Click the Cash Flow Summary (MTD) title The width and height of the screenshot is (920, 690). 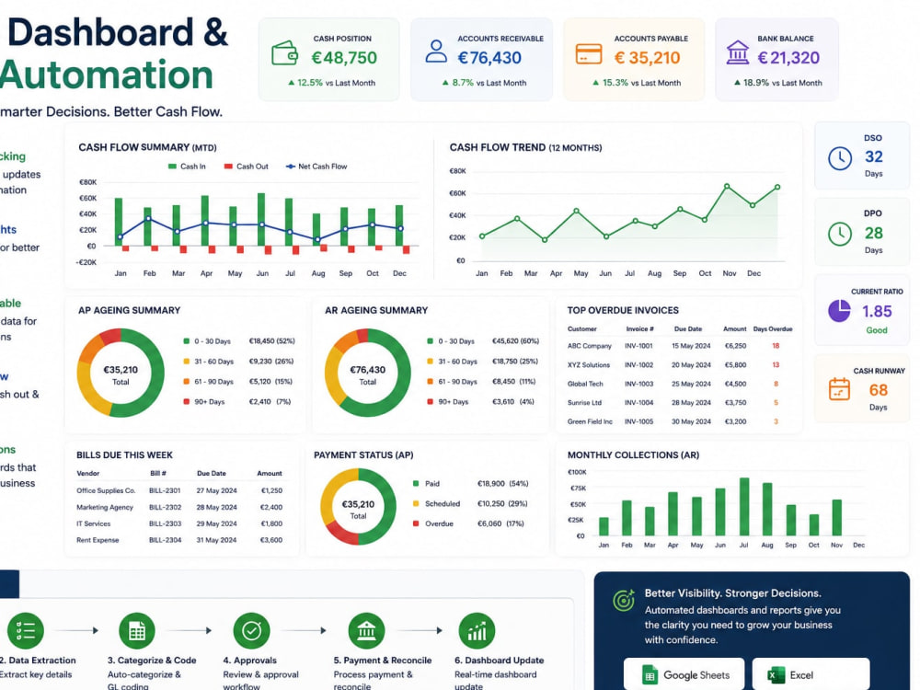pyautogui.click(x=147, y=147)
